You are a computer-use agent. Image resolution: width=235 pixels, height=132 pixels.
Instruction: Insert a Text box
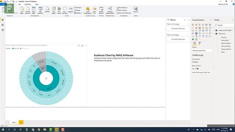(x=77, y=7)
